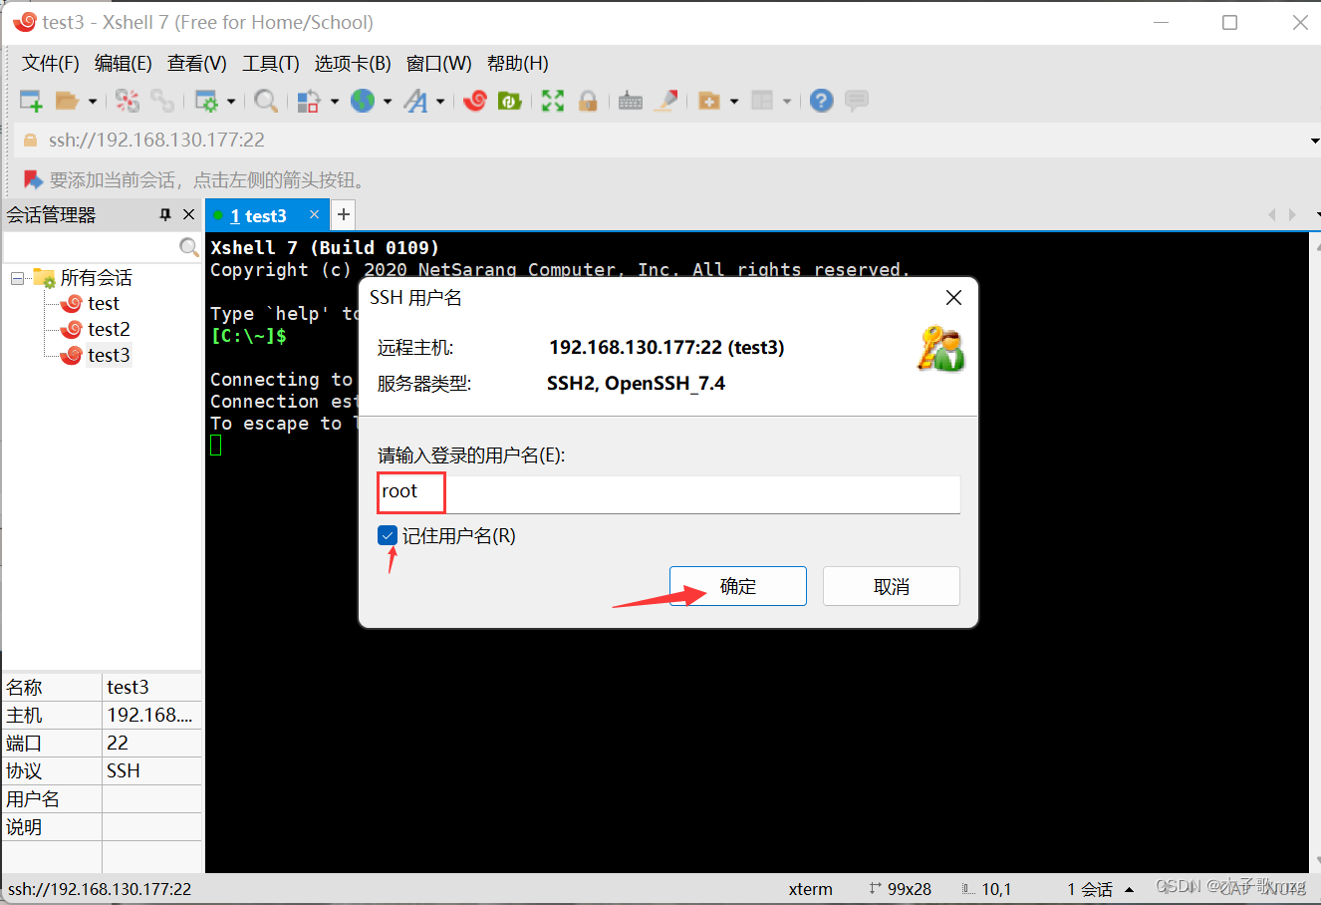Click the 99x28 status bar entry
Screen dimensions: 1321x905
901,889
